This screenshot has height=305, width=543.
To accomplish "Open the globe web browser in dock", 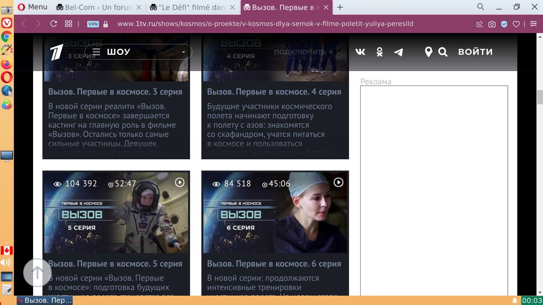I will point(6,91).
